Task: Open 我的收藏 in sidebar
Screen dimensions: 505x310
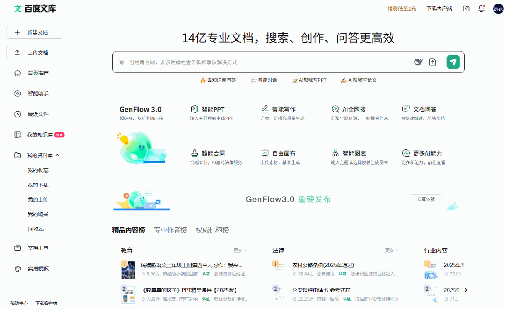Action: [x=38, y=170]
